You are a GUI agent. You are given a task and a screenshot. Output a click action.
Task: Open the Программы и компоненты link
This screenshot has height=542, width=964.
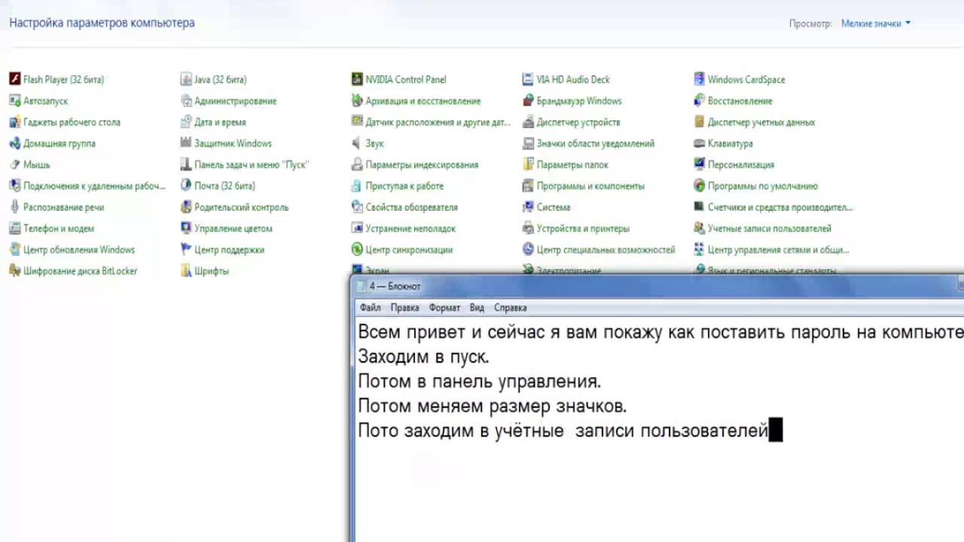tap(590, 186)
